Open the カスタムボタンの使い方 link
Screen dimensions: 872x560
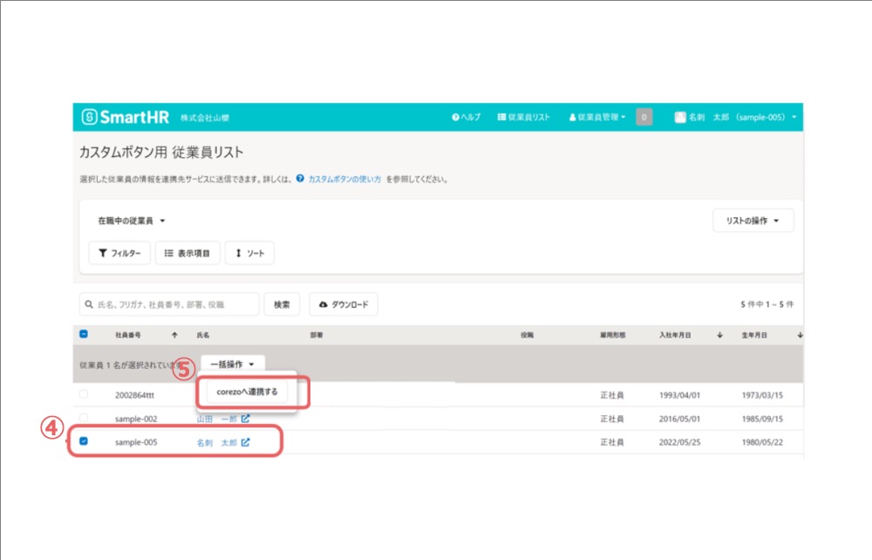(x=344, y=179)
